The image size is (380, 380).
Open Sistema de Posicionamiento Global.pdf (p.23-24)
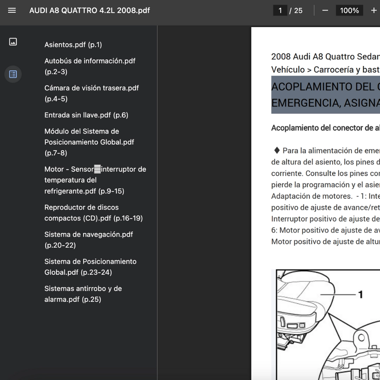point(90,267)
